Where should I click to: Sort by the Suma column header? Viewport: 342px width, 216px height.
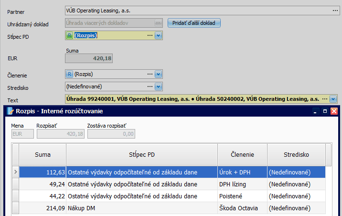pos(43,155)
